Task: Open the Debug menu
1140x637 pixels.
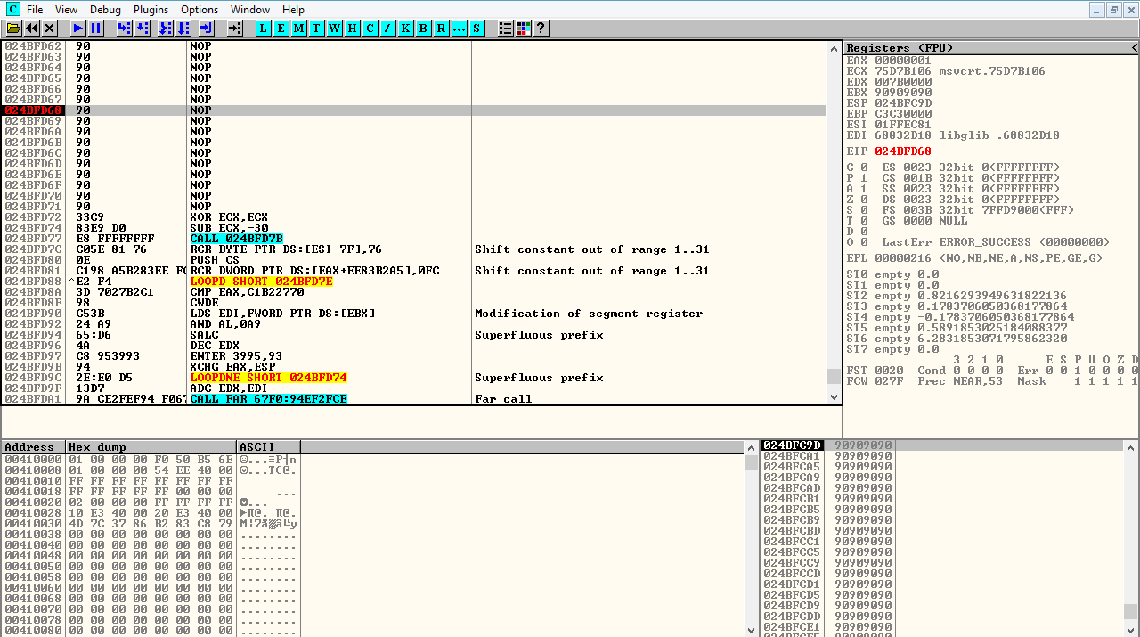Action: (x=105, y=10)
